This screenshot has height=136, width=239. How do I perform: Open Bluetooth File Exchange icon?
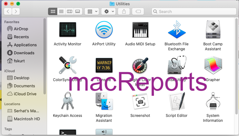tap(176, 30)
